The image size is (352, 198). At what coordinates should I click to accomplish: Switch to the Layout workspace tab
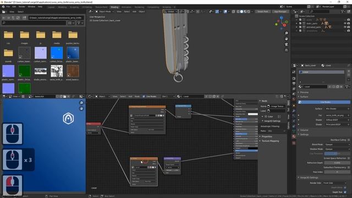51,7
